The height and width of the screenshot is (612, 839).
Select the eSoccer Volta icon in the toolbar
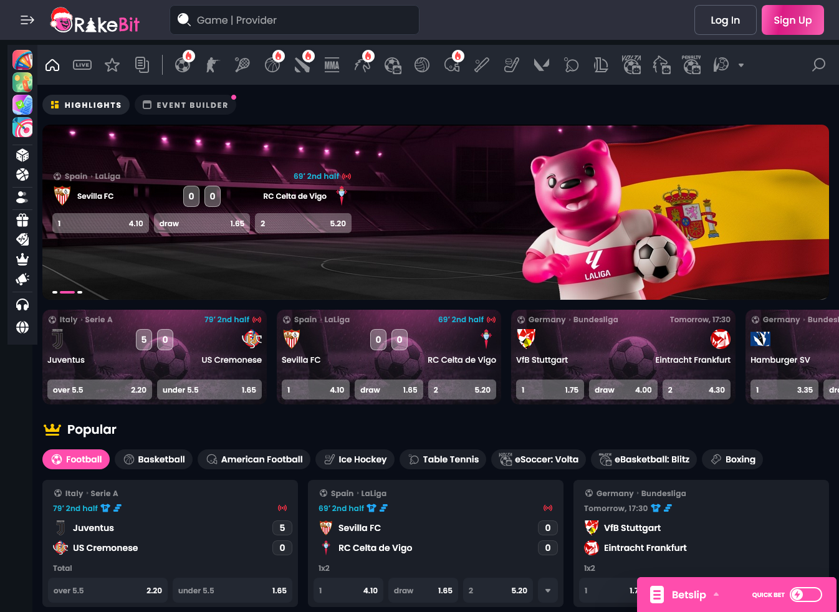[x=631, y=65]
